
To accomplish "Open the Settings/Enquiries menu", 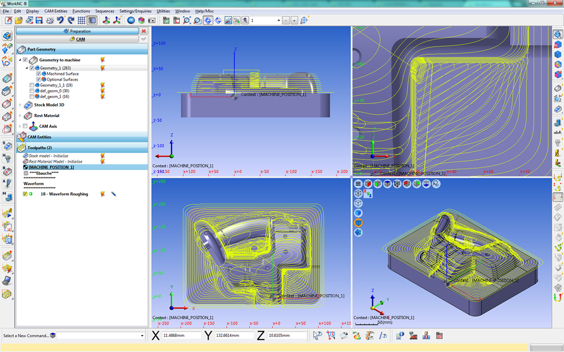I will [x=135, y=11].
